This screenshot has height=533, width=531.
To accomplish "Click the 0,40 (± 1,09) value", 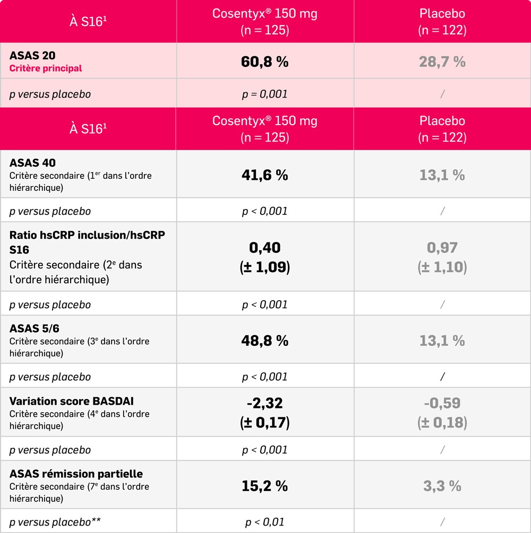I will (265, 257).
